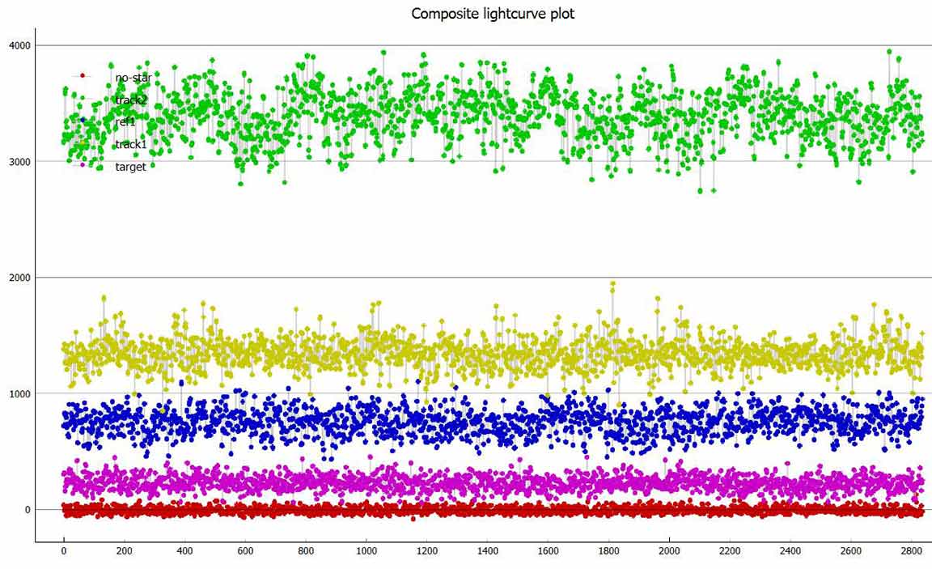
Task: Click the 1000 y-axis tick label
Action: (x=18, y=393)
